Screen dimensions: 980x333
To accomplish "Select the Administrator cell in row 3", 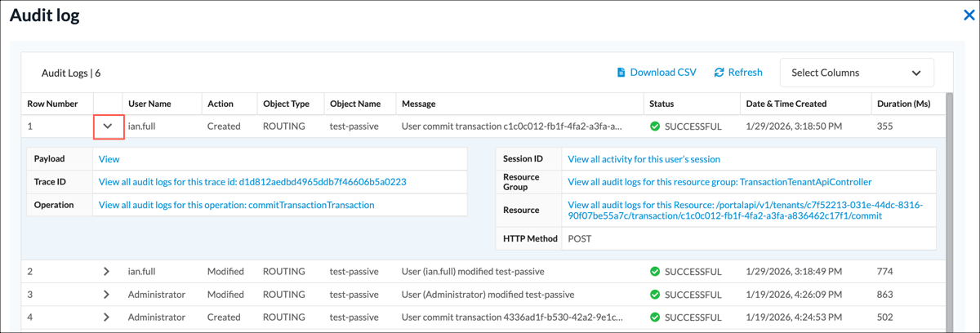I will pos(157,294).
